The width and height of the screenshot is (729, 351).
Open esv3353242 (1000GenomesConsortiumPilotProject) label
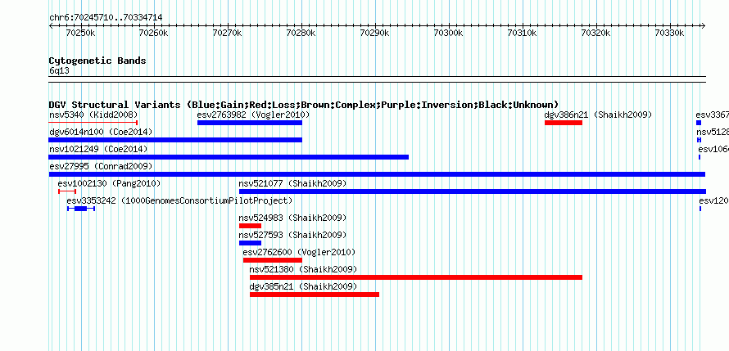[180, 200]
